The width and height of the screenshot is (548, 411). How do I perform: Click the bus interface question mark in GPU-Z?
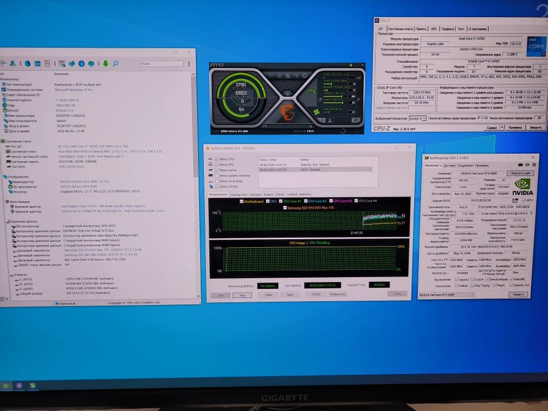point(531,213)
